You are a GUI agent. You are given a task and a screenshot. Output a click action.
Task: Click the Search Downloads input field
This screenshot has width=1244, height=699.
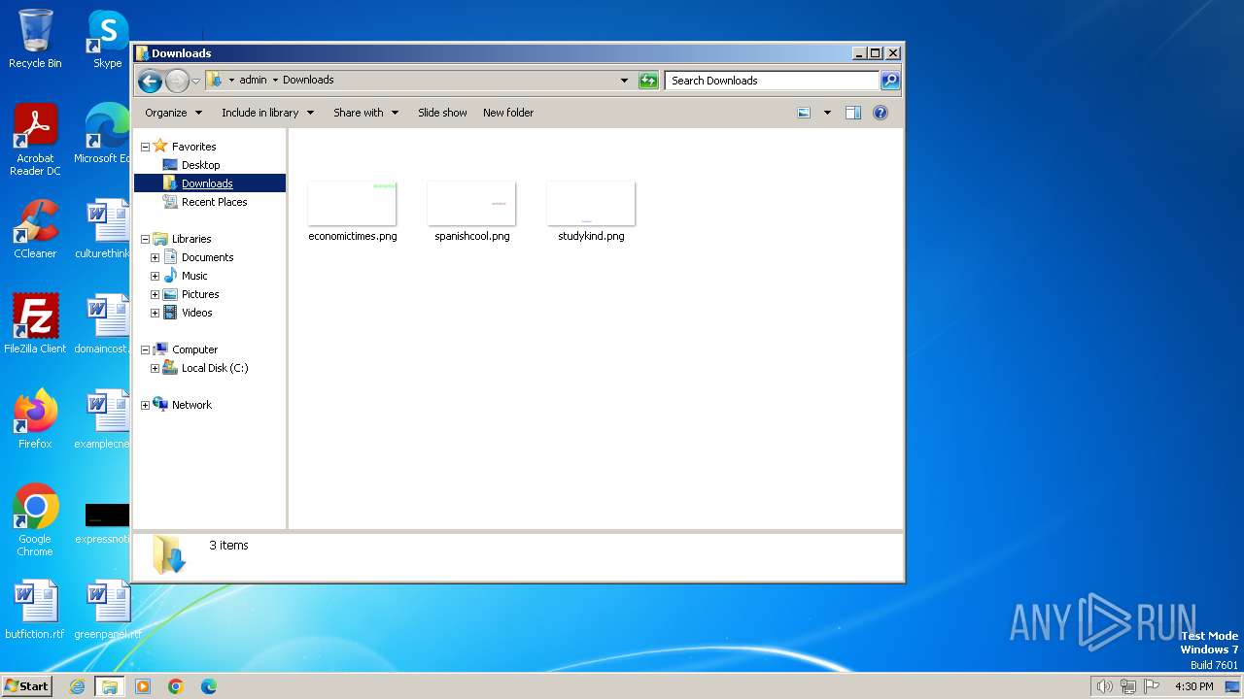point(772,81)
